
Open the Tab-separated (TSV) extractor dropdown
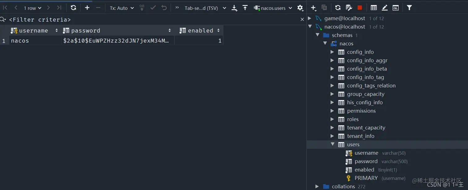(206, 8)
